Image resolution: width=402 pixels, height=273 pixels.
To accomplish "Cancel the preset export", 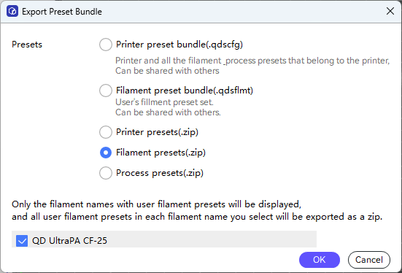I will point(369,260).
